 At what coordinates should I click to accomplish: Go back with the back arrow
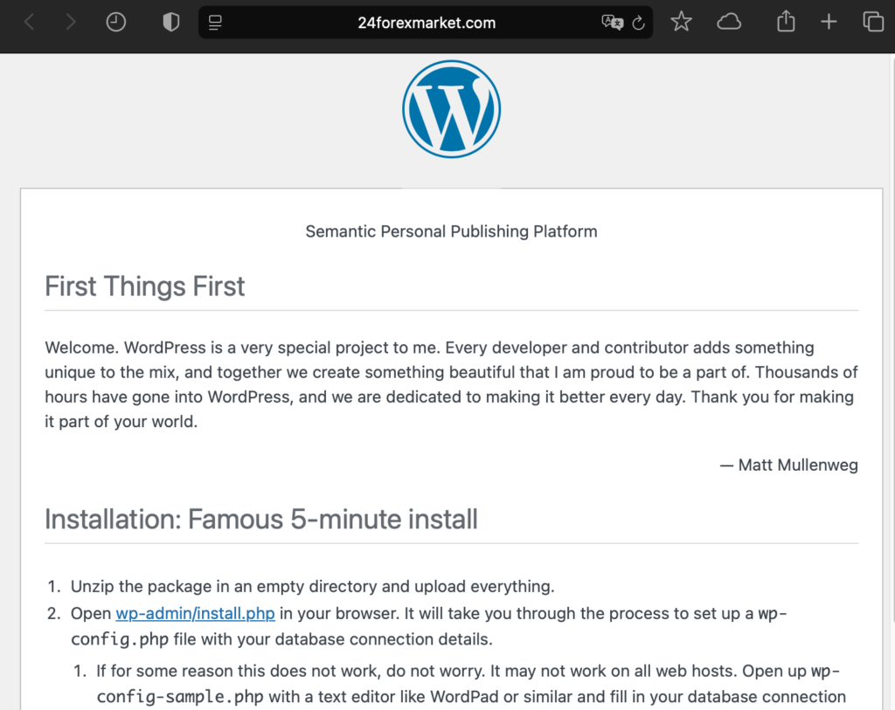30,22
